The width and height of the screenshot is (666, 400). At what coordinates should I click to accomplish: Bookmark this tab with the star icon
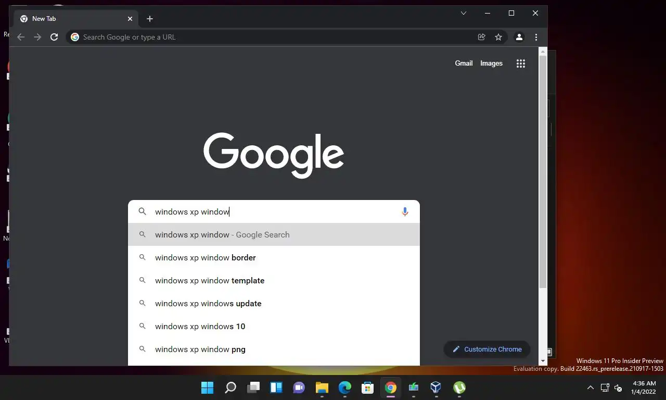[x=498, y=37]
